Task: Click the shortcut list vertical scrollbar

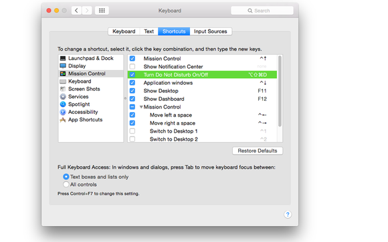Action: pos(280,91)
